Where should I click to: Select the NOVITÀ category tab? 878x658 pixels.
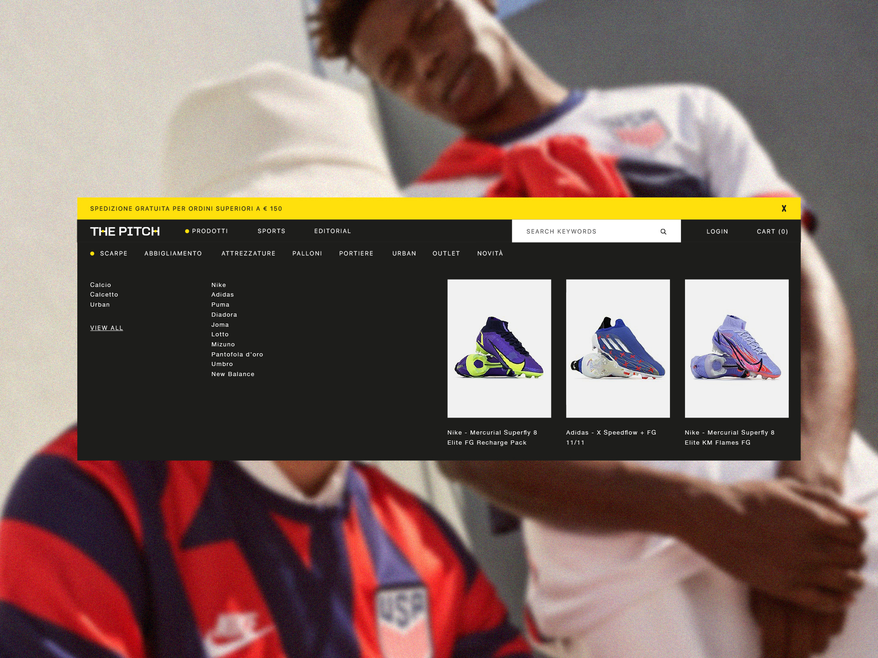[490, 253]
